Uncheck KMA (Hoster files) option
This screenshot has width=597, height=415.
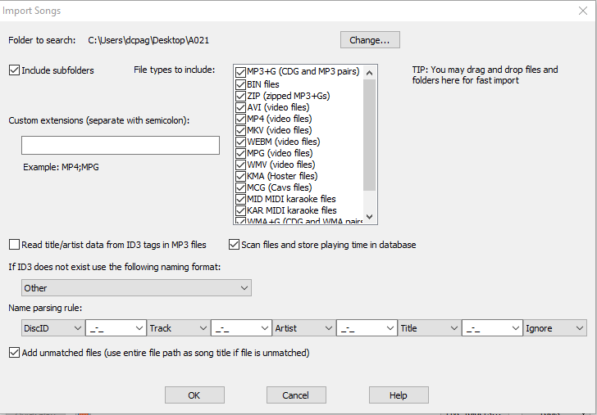click(240, 176)
